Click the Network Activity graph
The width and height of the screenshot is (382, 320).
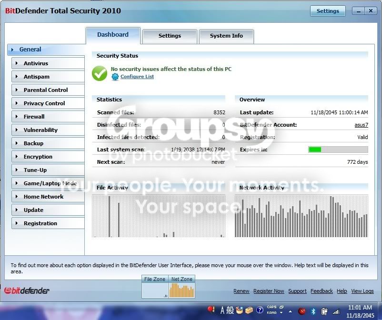(x=302, y=216)
